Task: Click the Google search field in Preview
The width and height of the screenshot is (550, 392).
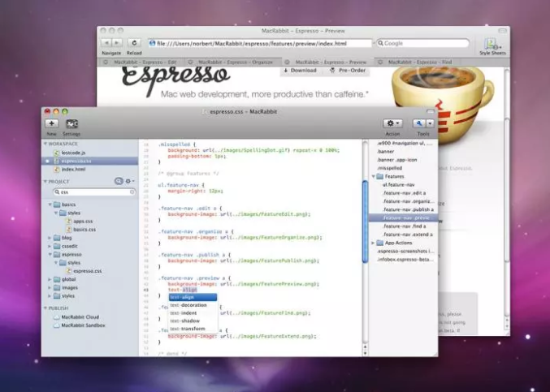Action: coord(422,44)
